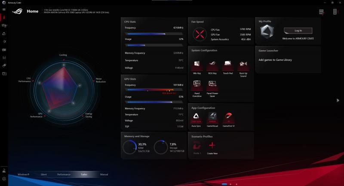Screen dimensions: 344x186
Task: Select the Silent operating mode
Action: [x=44, y=174]
